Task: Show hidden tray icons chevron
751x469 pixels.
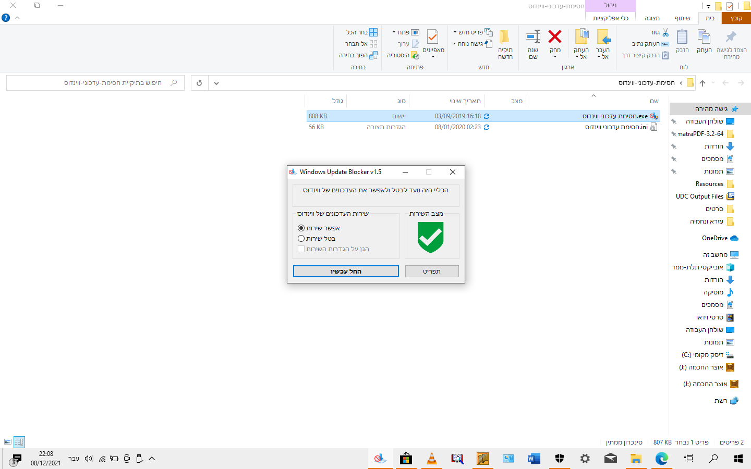Action: [152, 459]
